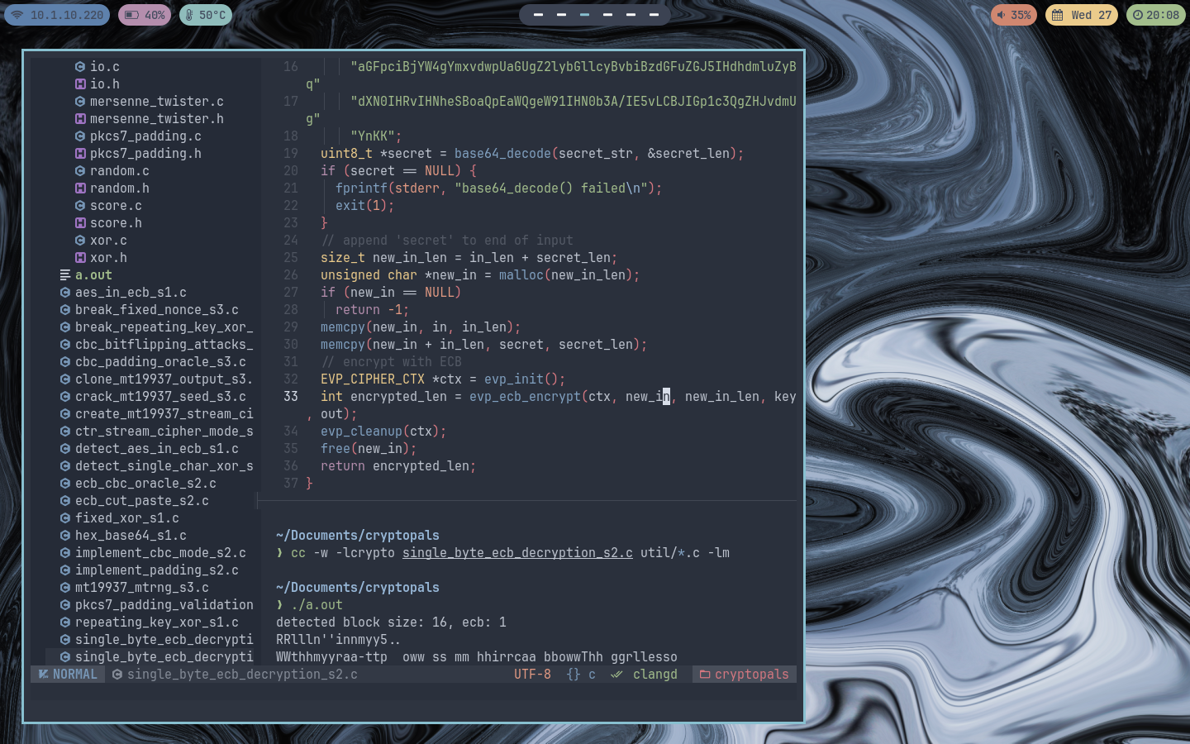This screenshot has height=744, width=1190.
Task: Open io.c in the file tree
Action: (x=104, y=66)
